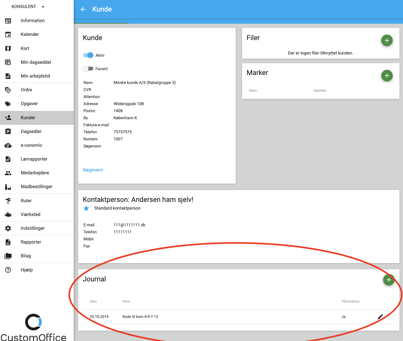The image size is (403, 341).
Task: Click contact e-mail 111@1111111.dk
Action: click(130, 225)
